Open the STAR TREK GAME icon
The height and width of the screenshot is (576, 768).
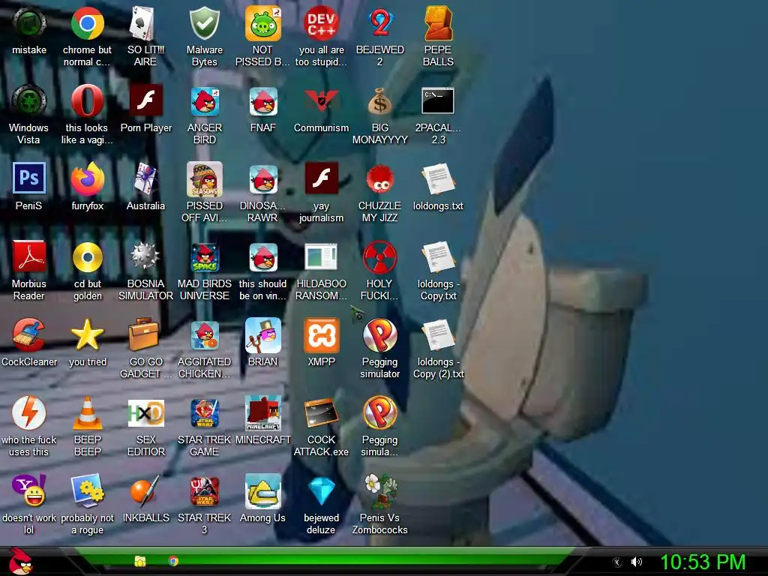click(x=204, y=412)
